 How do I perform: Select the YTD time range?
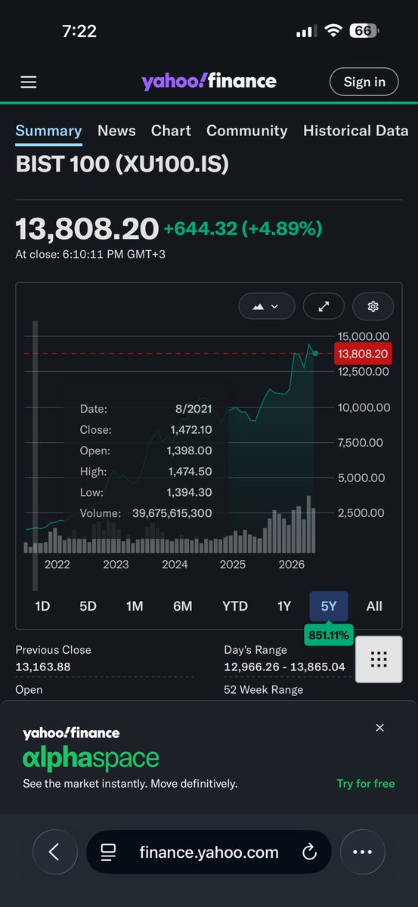pos(235,606)
